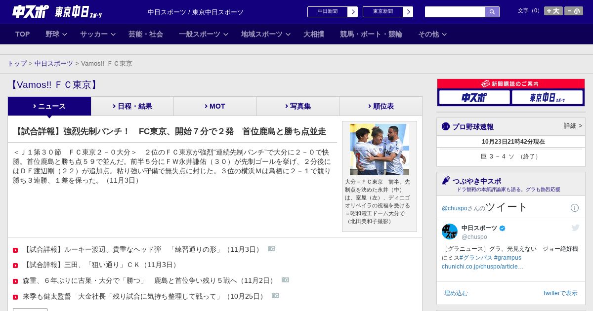Click the トップ breadcrumb link
This screenshot has height=311, width=593.
tap(17, 64)
